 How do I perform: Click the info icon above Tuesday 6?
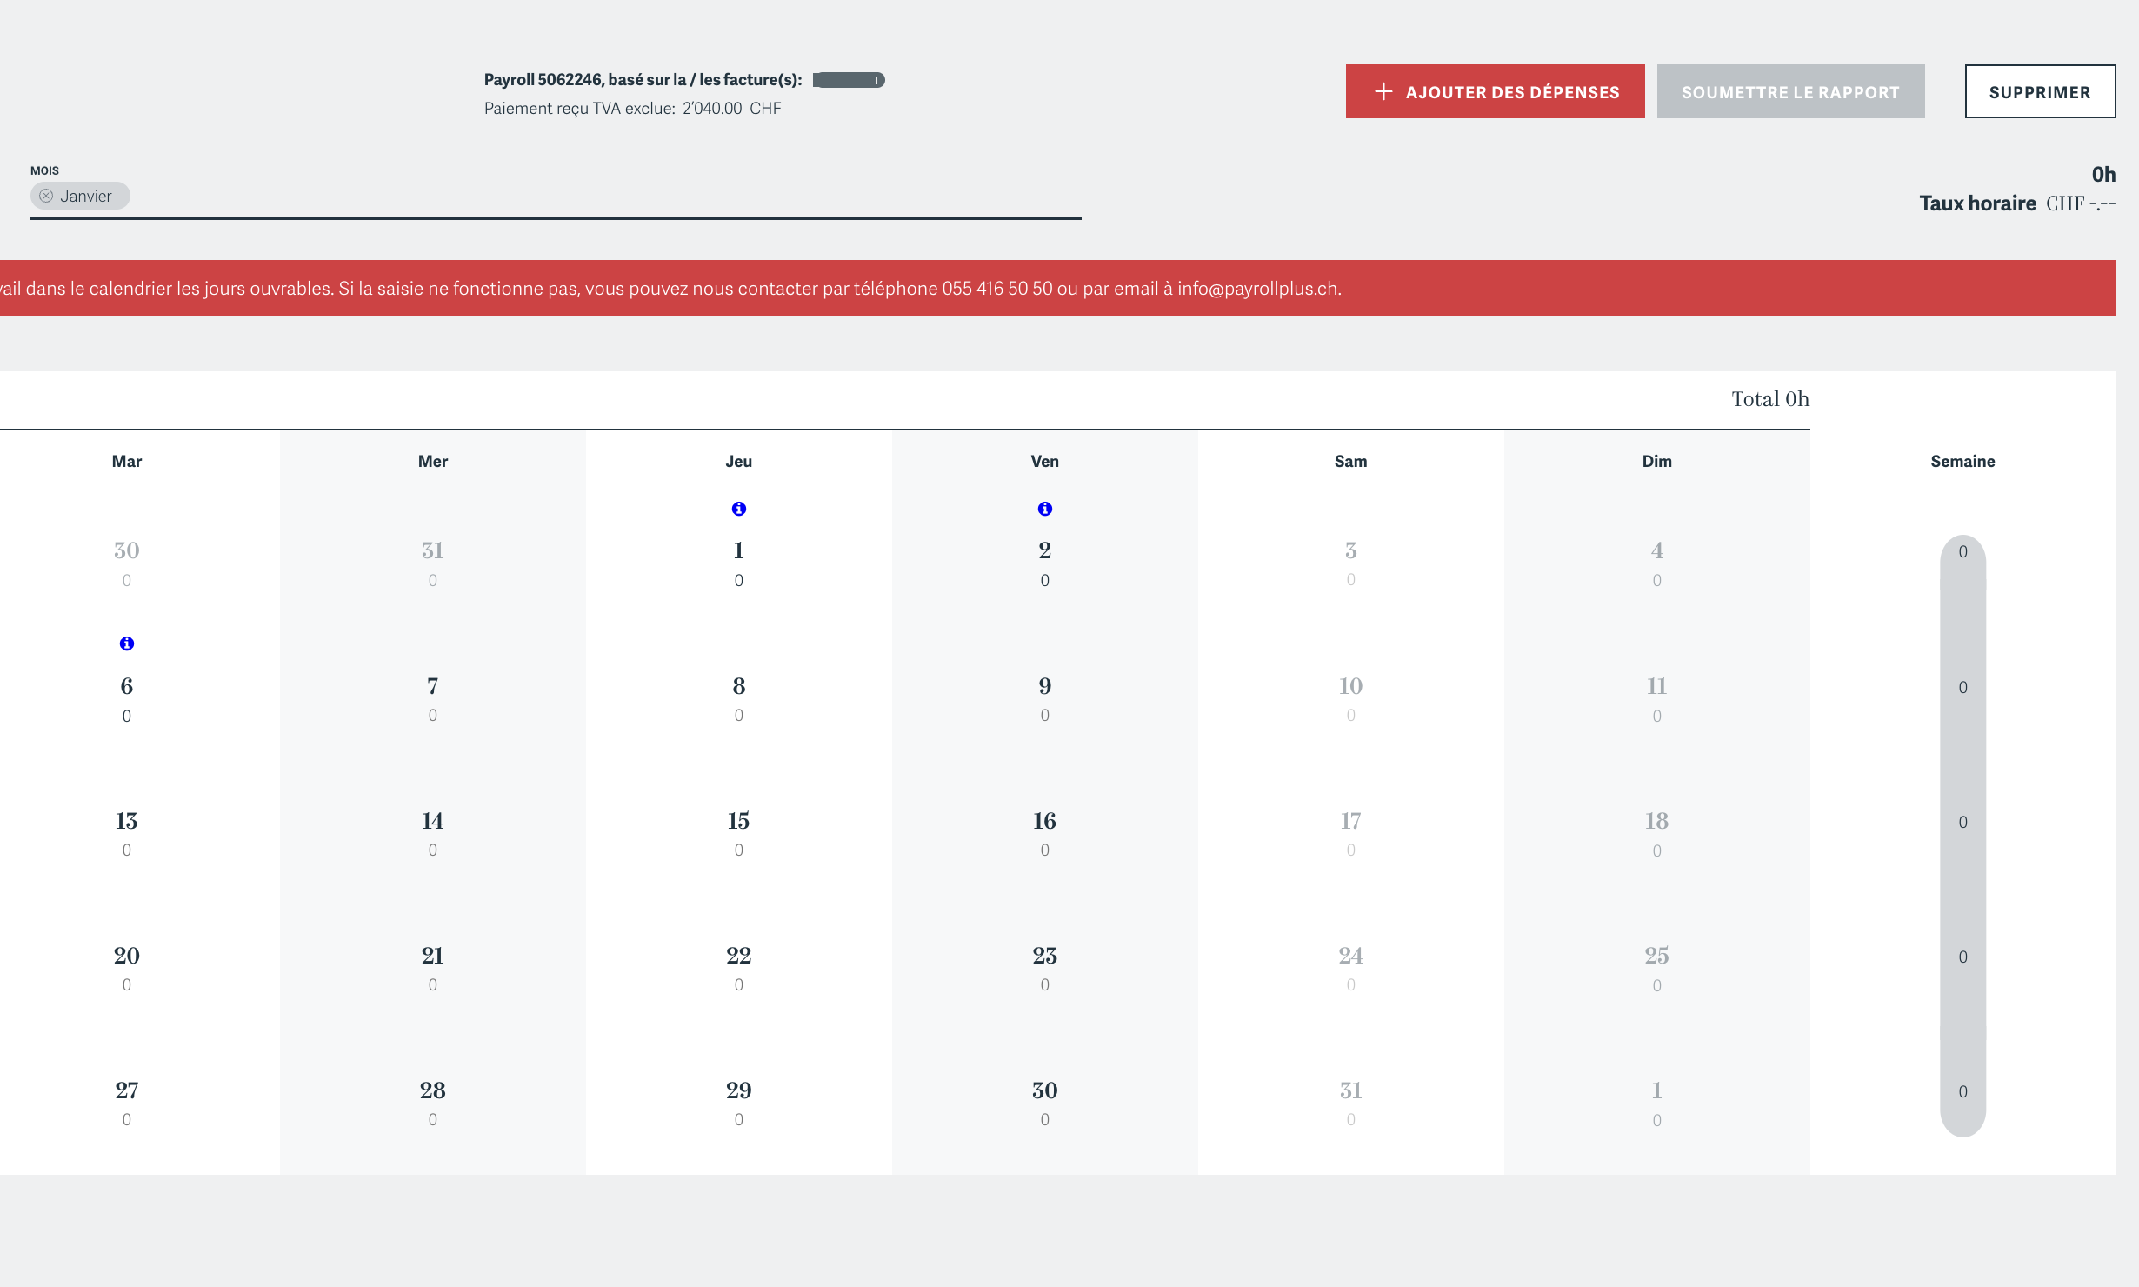pyautogui.click(x=127, y=643)
